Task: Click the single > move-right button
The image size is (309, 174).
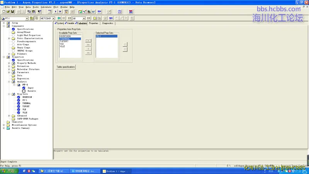Action: (x=88, y=41)
